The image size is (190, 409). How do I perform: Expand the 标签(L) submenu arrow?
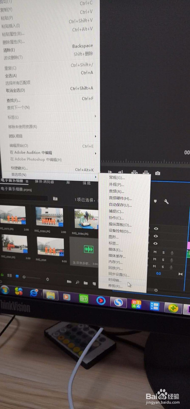[96, 116]
